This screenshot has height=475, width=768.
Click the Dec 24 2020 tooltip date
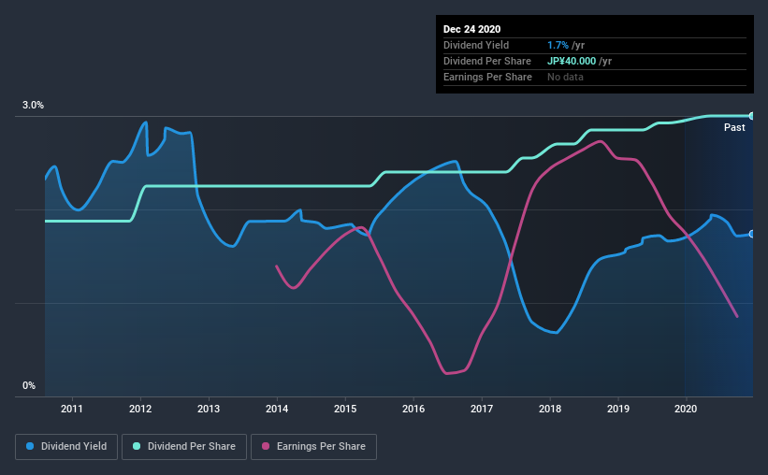coord(471,29)
